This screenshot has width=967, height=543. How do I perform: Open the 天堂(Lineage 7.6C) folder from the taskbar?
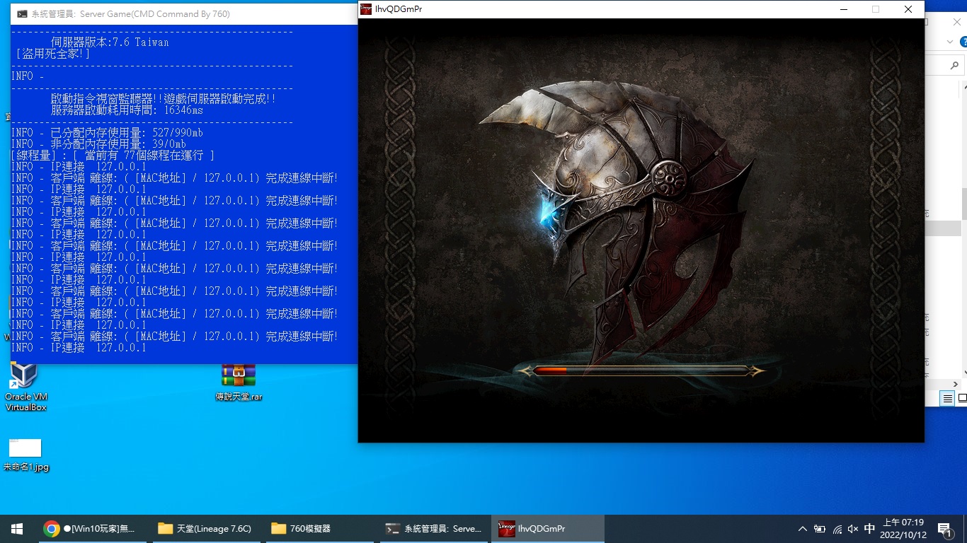click(x=205, y=529)
